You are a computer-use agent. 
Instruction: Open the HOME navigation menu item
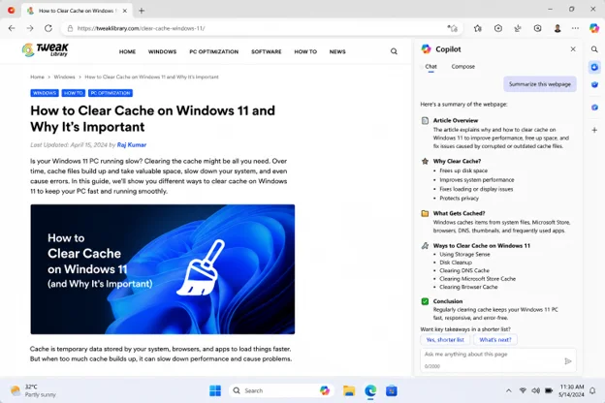coord(127,51)
